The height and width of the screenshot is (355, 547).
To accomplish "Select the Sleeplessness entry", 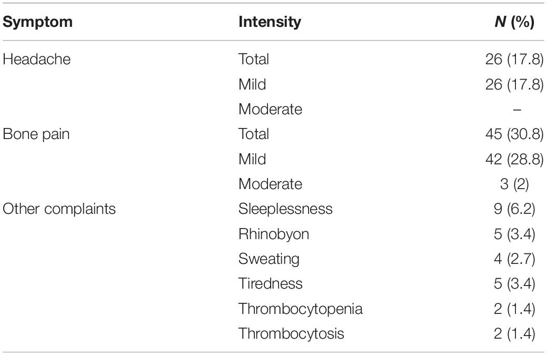I will [x=285, y=209].
